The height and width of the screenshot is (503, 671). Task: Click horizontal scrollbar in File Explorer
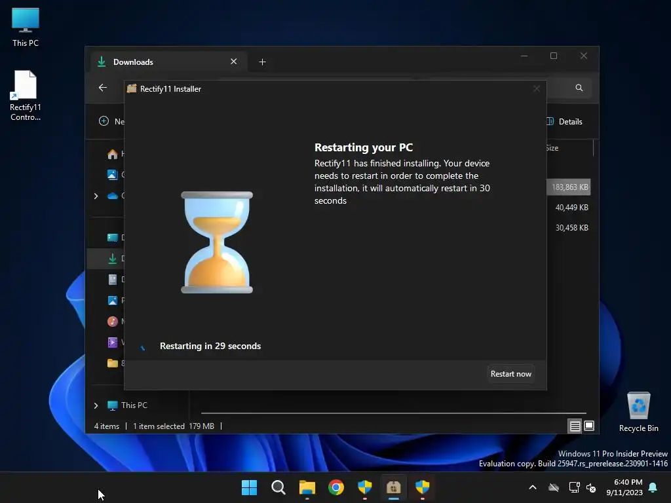pyautogui.click(x=393, y=413)
